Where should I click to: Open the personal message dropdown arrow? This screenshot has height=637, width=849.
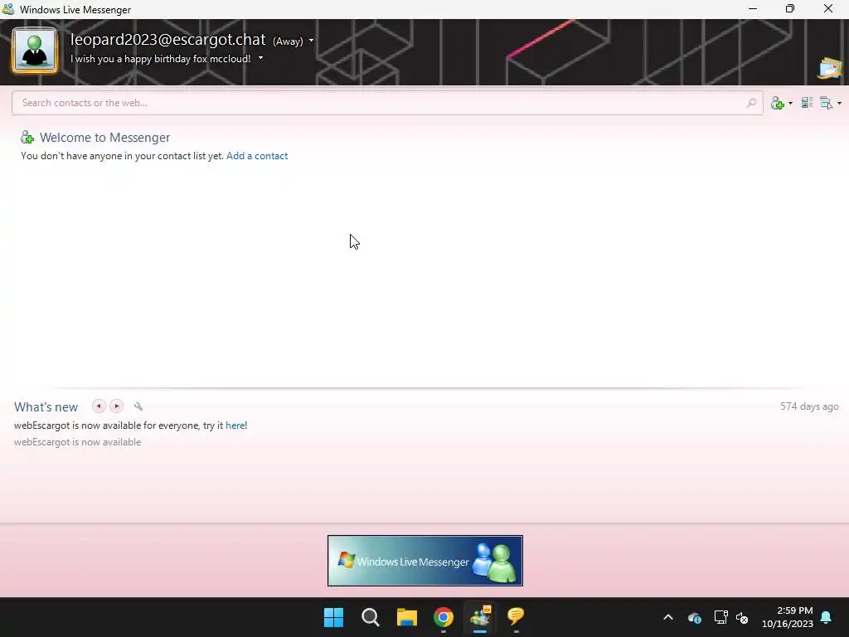pos(260,58)
